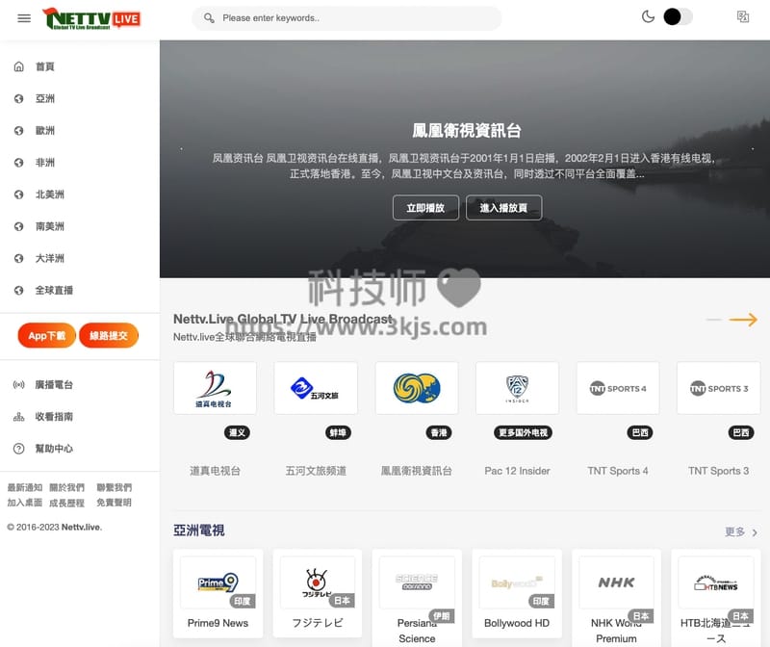Toggle the dark mode switch

(678, 17)
